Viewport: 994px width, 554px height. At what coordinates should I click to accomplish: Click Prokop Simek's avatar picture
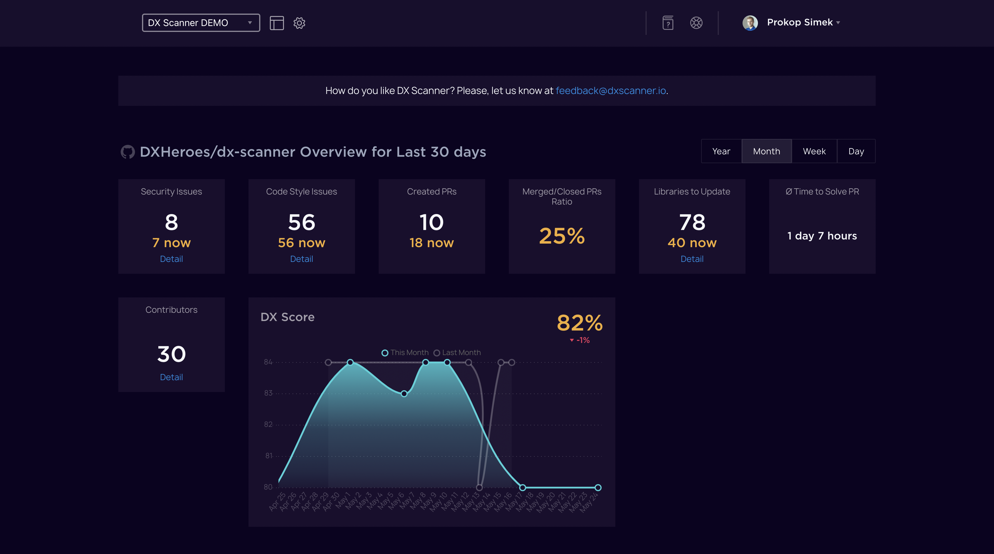point(750,23)
